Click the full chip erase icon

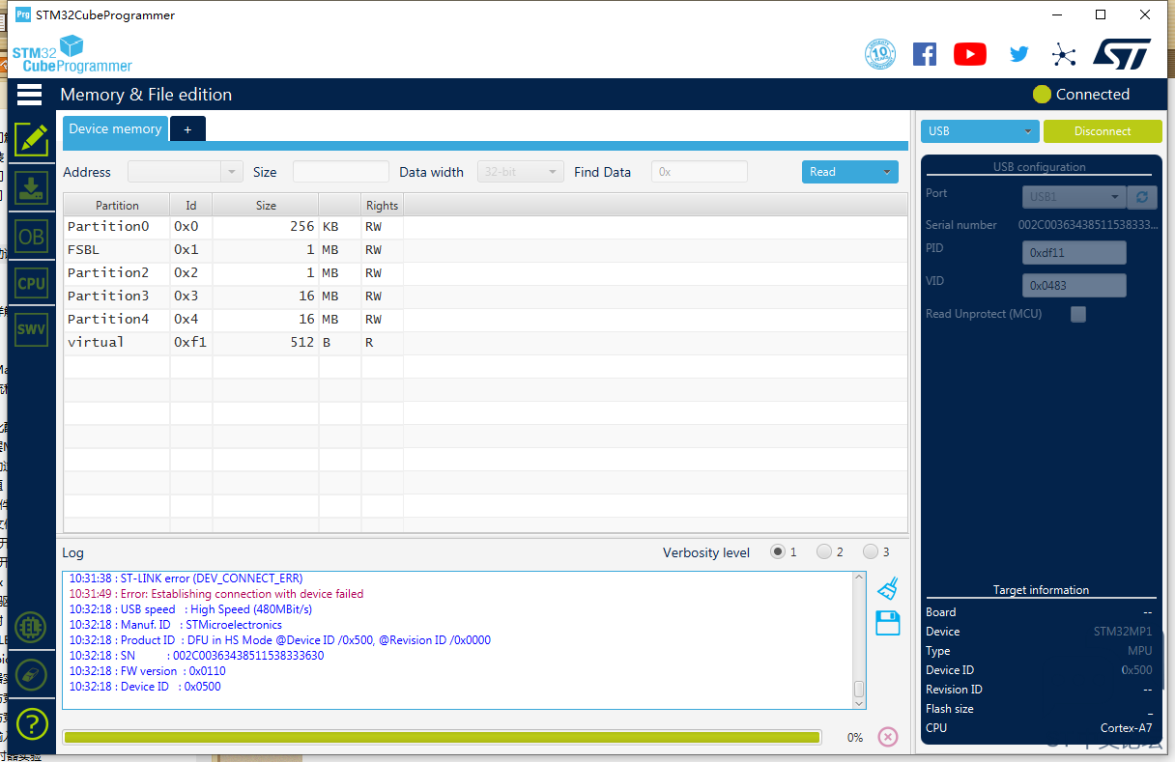click(31, 674)
